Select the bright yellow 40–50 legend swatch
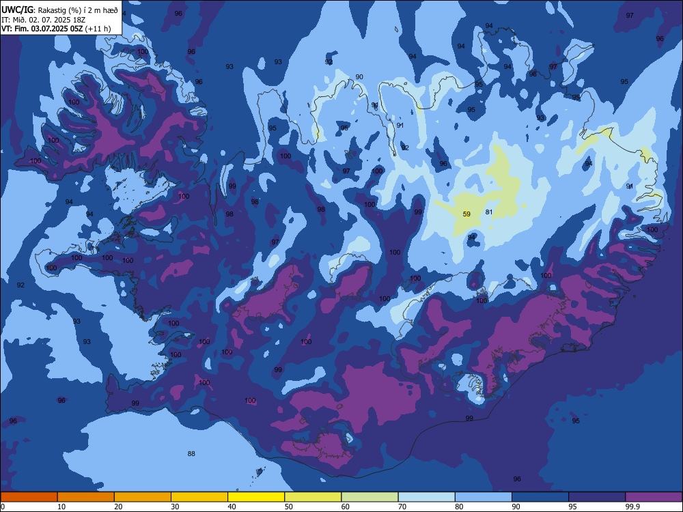683x512 pixels. (256, 497)
